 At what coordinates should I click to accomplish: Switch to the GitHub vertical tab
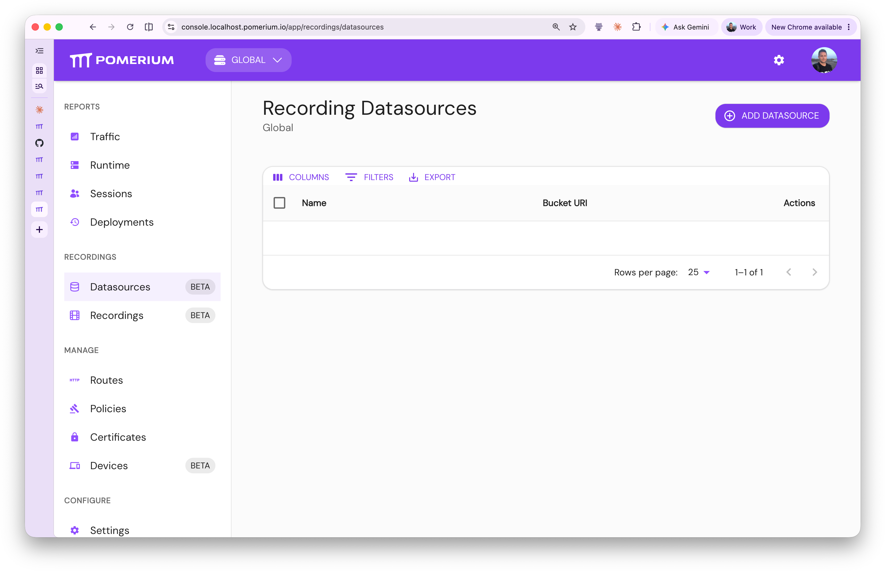tap(39, 143)
